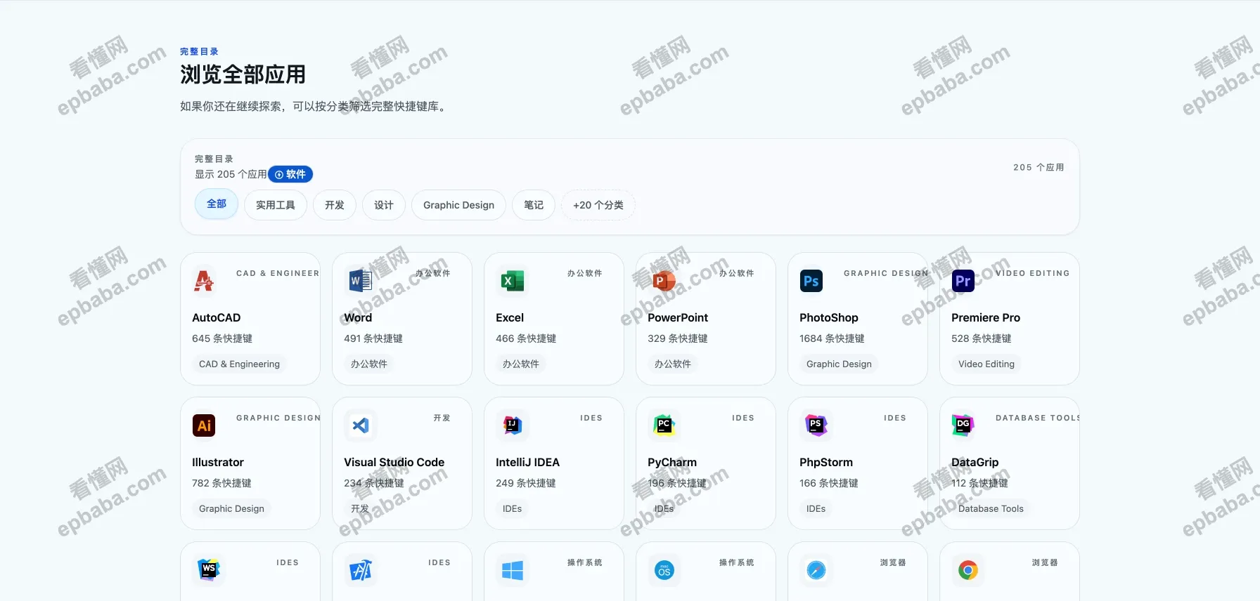Click the 办公软件 tag under Excel
This screenshot has height=601, width=1260.
[521, 364]
